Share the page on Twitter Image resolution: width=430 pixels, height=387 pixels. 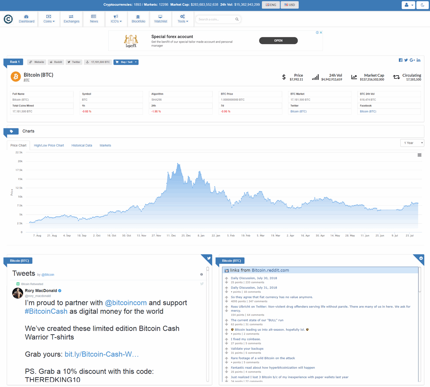click(x=406, y=60)
